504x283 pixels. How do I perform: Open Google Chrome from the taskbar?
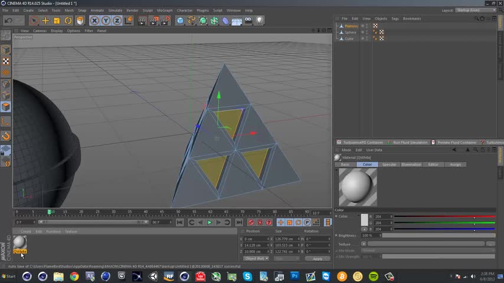click(74, 277)
